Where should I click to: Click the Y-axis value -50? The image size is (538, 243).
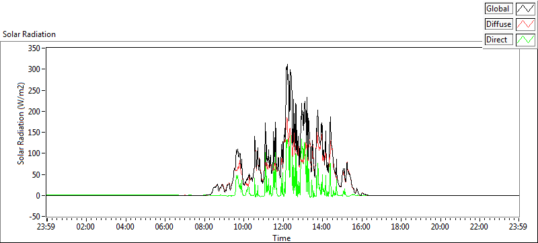[x=34, y=217]
